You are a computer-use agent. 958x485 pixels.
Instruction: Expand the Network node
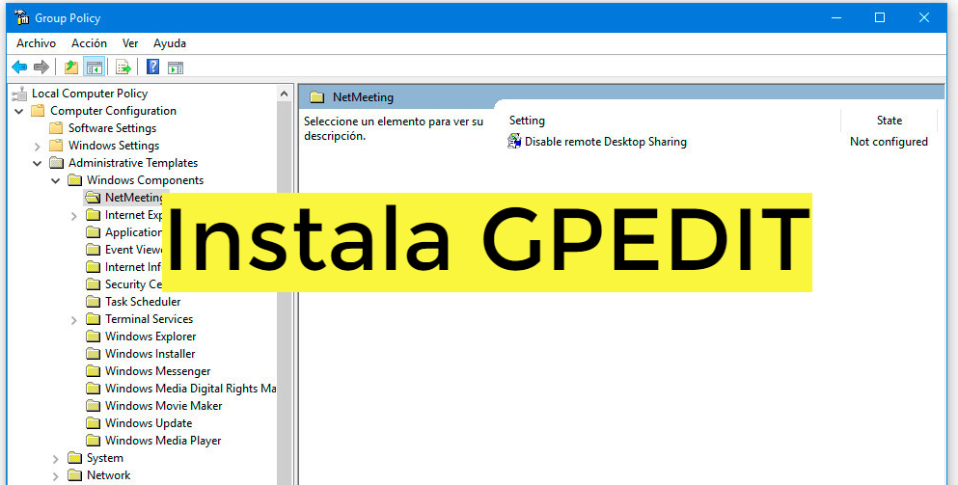click(56, 475)
